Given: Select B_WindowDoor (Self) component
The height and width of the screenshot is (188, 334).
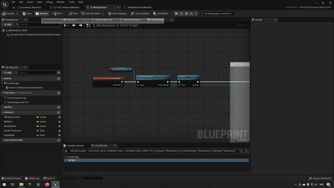Looking at the screenshot, I should click(16, 30).
